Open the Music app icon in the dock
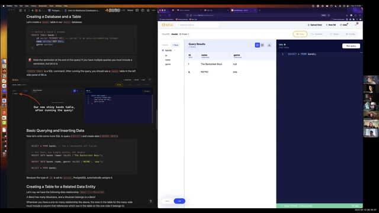Viewport: 379px width, 213px height. (x=4, y=113)
